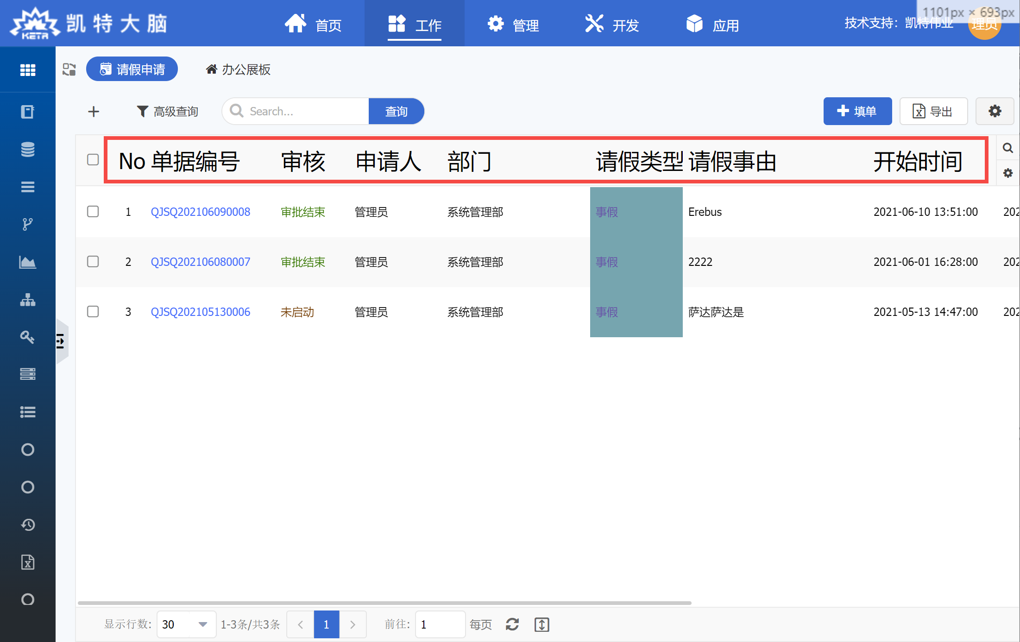
Task: Open the gear settings button near 导出
Action: pyautogui.click(x=995, y=111)
